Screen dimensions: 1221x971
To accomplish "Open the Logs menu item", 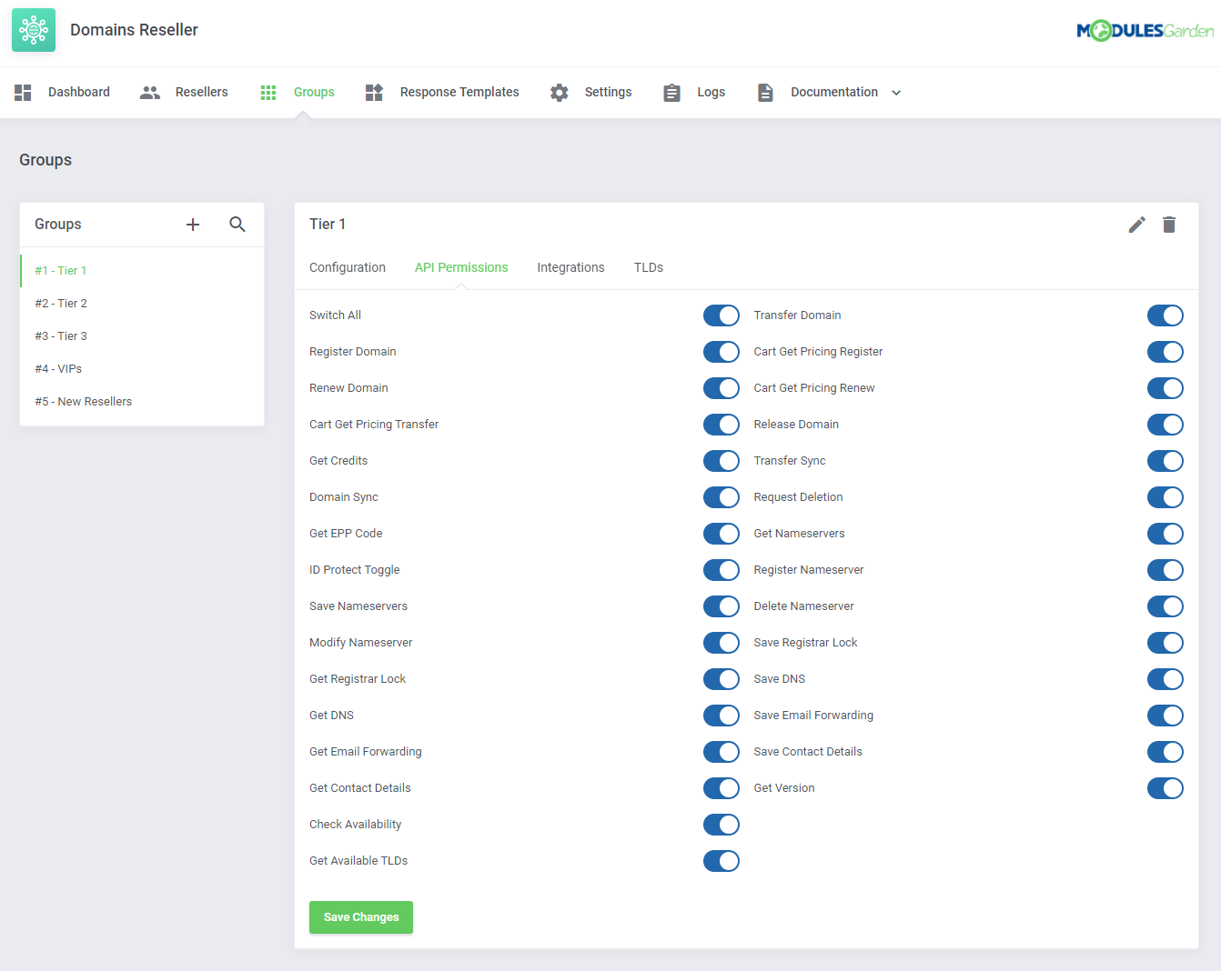I will [711, 92].
